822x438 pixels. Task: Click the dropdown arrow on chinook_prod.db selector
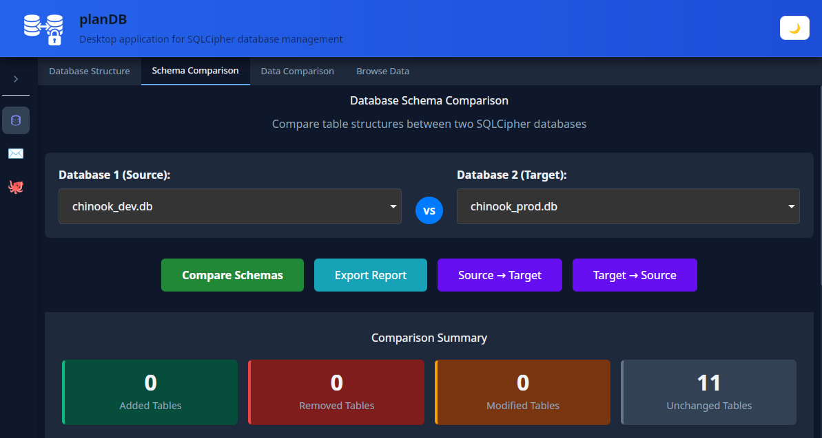790,206
